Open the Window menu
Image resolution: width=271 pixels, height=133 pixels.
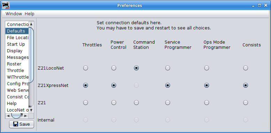pos(14,14)
